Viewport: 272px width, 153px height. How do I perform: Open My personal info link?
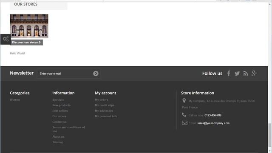click(x=106, y=116)
